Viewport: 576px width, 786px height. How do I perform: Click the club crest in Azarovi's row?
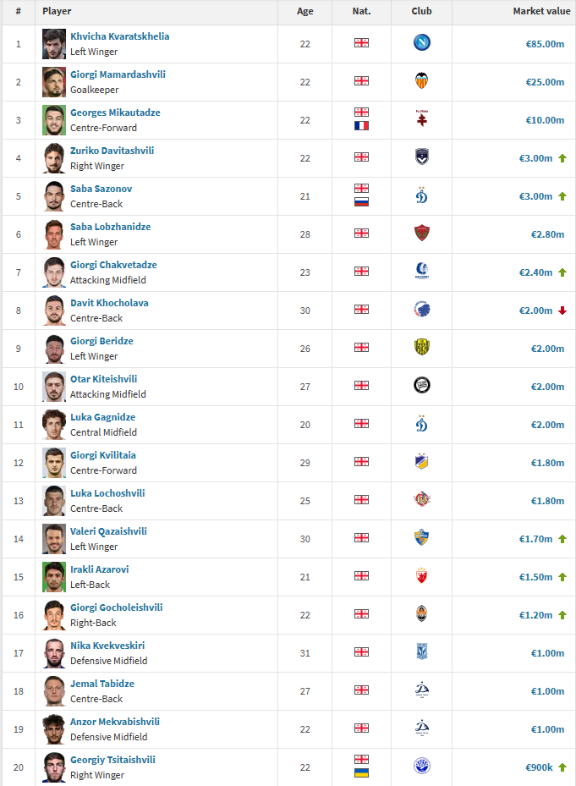click(421, 576)
